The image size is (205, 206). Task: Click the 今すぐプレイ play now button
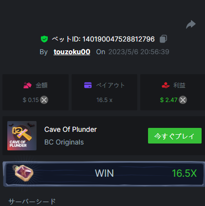tap(175, 136)
